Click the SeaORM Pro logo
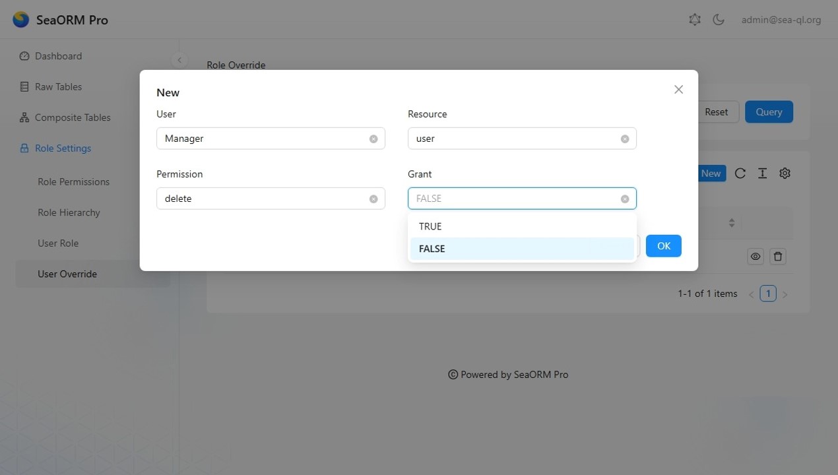This screenshot has height=475, width=838. click(x=21, y=20)
